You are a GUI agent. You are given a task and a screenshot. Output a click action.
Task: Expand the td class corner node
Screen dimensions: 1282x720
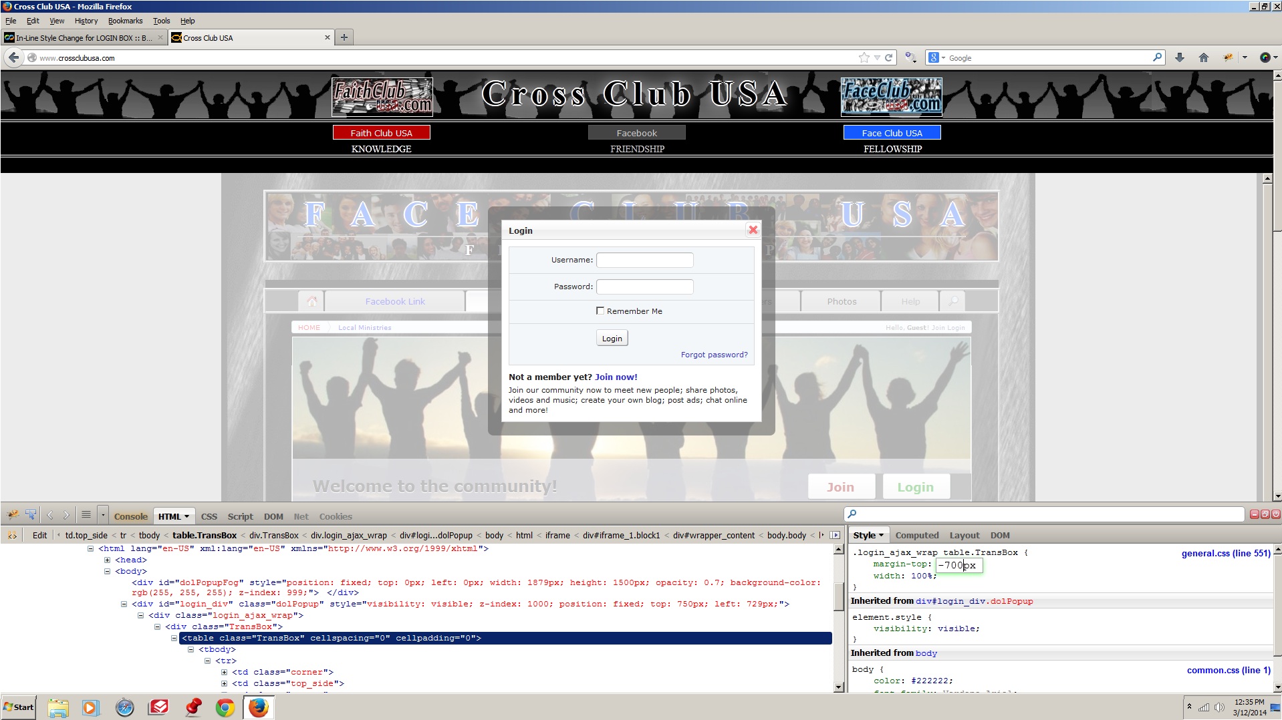224,672
